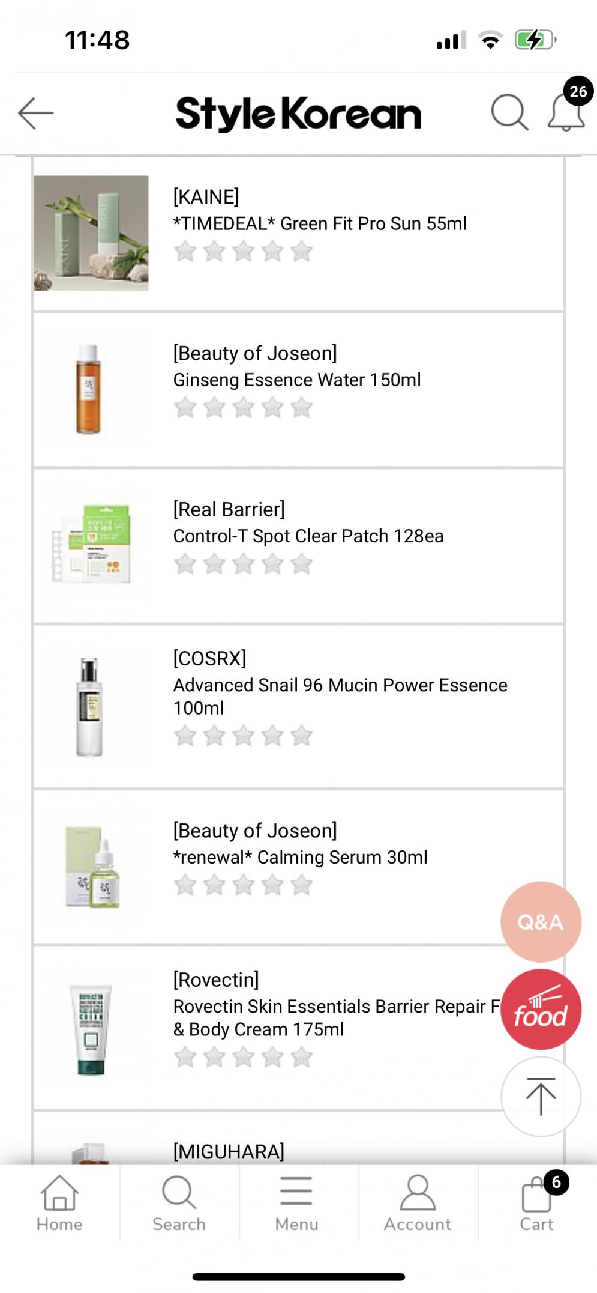Tap the StyleKorean logo
The width and height of the screenshot is (597, 1293).
(x=298, y=113)
